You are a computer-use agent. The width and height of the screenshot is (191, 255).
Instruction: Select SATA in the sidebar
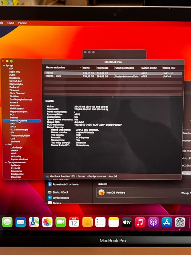(x=13, y=126)
